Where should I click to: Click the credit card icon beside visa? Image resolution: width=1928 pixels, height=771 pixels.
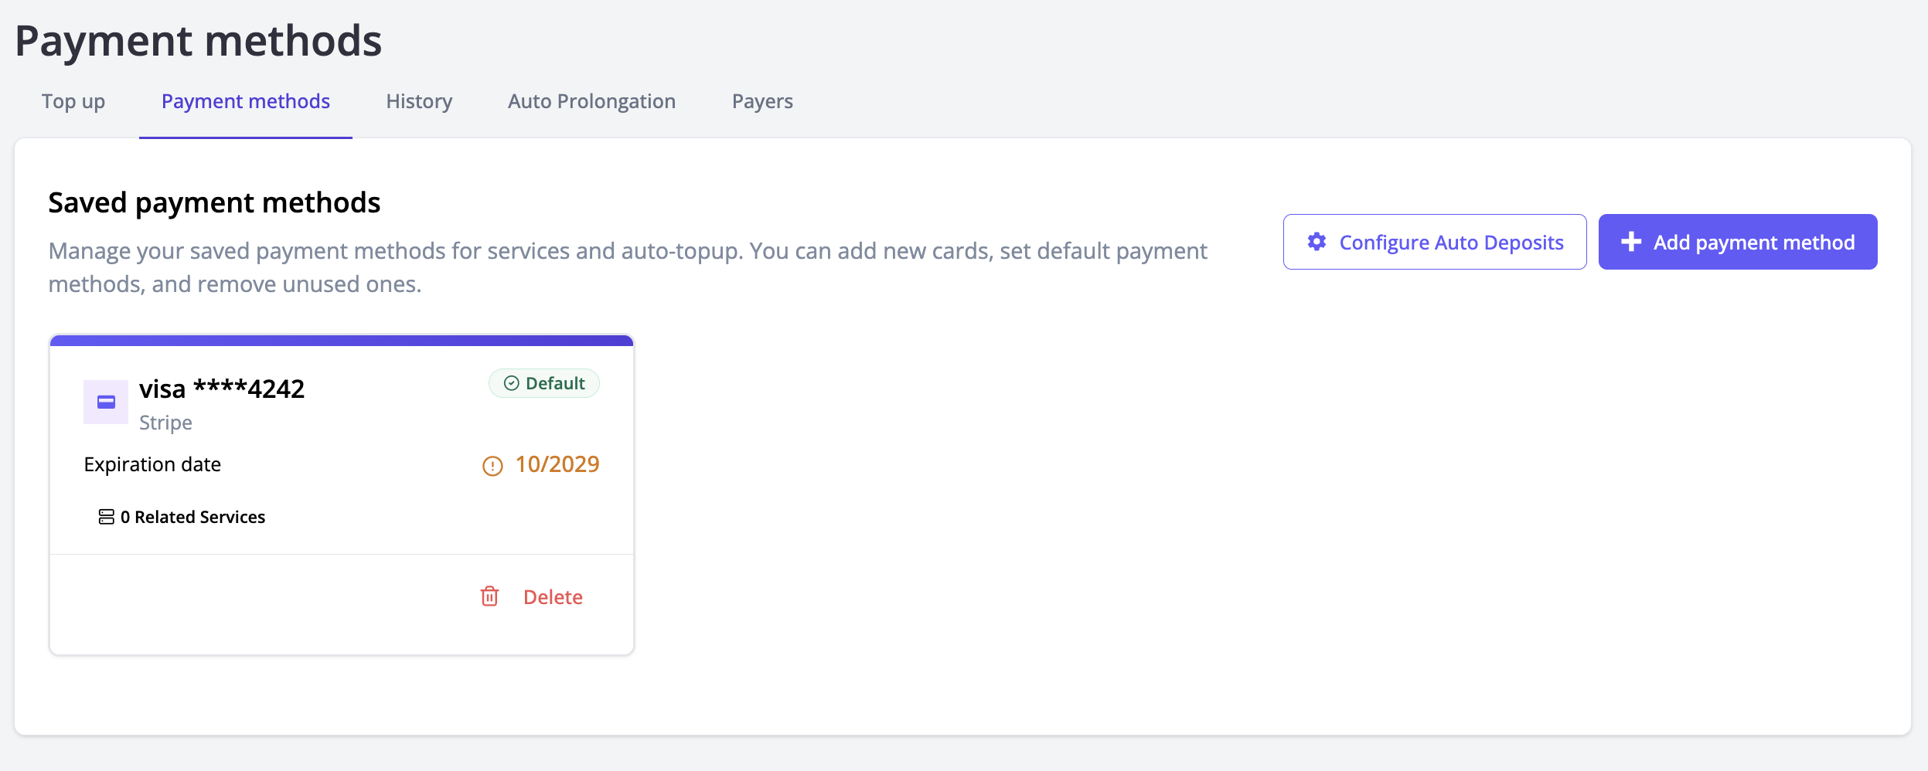click(x=106, y=402)
